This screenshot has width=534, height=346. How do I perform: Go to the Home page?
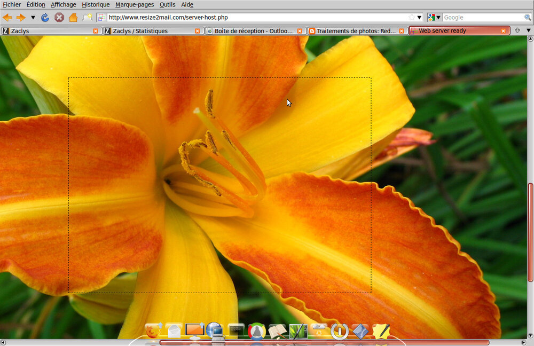tap(73, 17)
